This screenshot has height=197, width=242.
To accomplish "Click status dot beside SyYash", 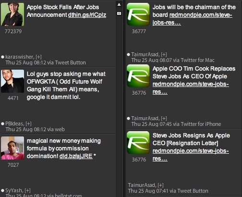I will [x=2, y=191].
